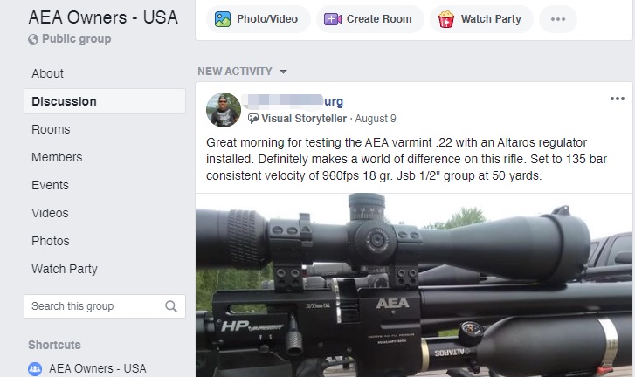
Task: Click the Photo/Video picture icon
Action: click(x=223, y=19)
